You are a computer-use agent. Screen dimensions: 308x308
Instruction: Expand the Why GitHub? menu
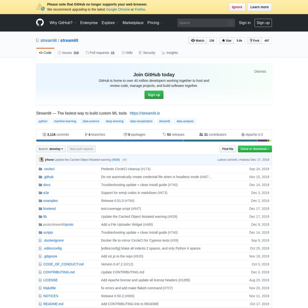[63, 23]
